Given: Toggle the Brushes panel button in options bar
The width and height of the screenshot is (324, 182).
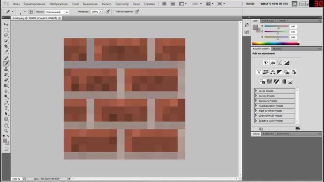Looking at the screenshot, I should [30, 12].
